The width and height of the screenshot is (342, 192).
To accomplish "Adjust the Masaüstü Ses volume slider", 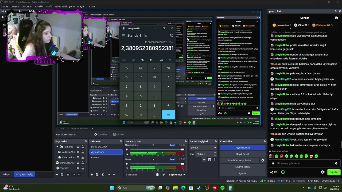I will 157,150.
